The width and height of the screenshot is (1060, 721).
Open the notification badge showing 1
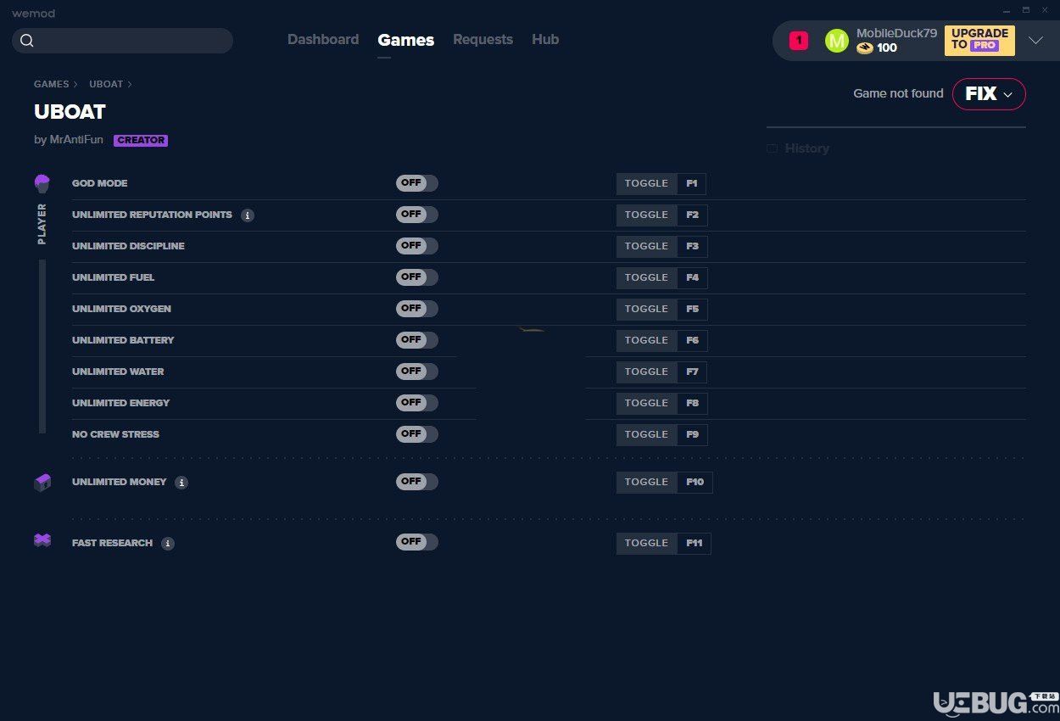[799, 41]
